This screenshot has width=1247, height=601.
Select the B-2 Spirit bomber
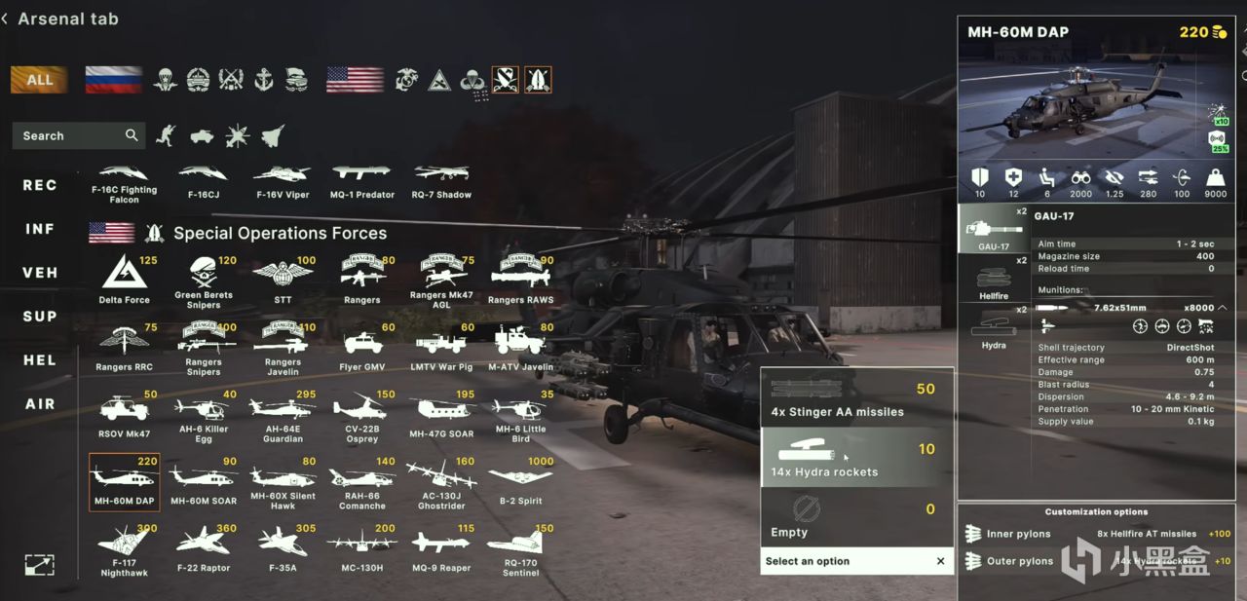tap(520, 481)
